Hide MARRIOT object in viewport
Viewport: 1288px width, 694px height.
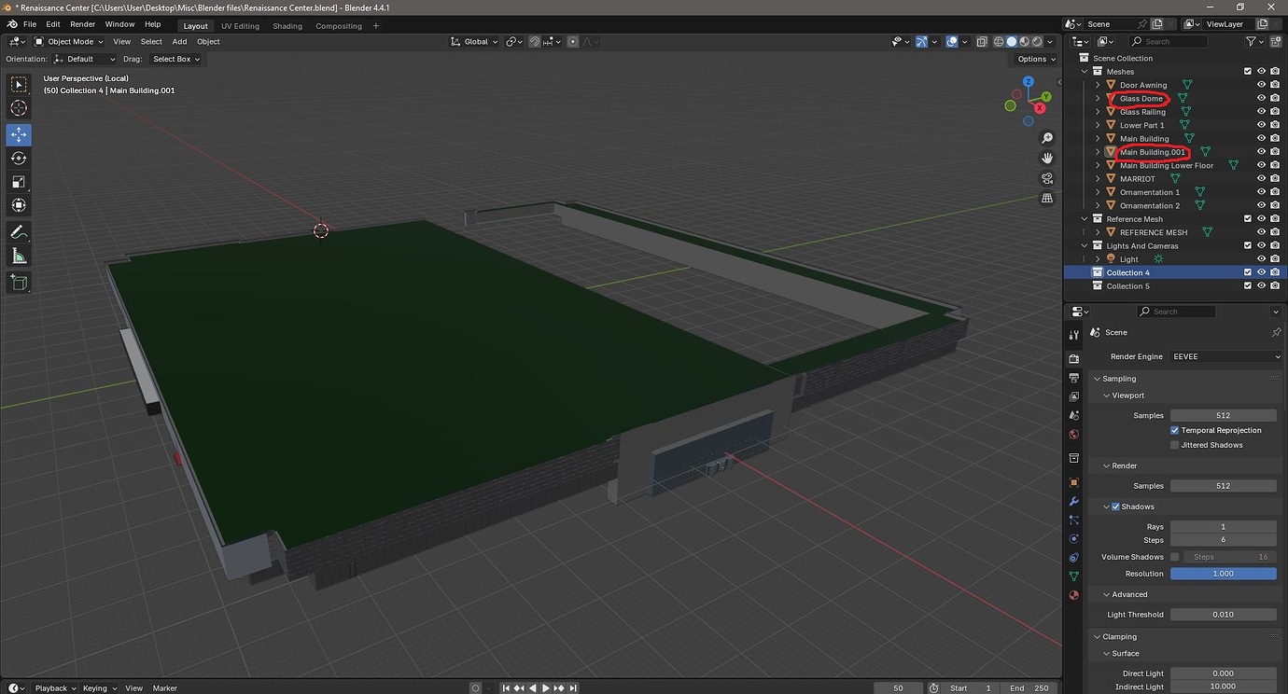1261,178
